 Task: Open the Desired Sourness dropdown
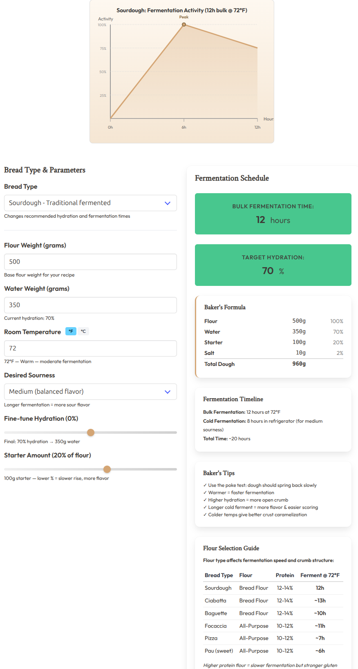tap(90, 391)
